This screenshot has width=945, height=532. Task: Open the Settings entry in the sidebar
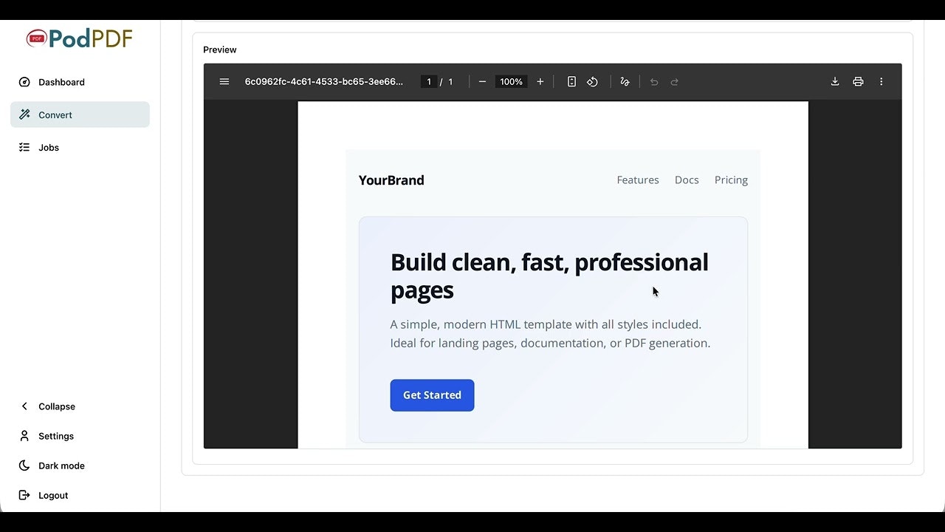pos(55,436)
